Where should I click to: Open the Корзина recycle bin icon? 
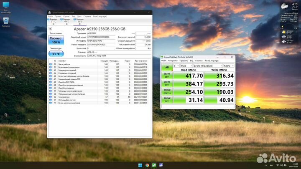(x=6, y=22)
